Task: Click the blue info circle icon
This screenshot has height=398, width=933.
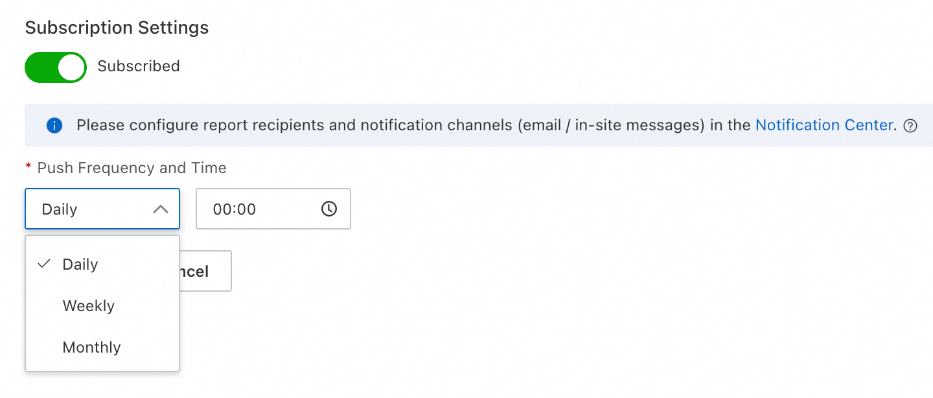Action: click(54, 125)
